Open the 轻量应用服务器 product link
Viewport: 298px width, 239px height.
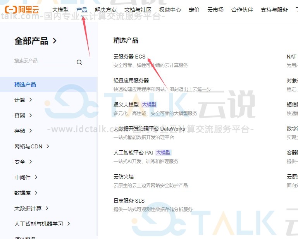pyautogui.click(x=131, y=81)
